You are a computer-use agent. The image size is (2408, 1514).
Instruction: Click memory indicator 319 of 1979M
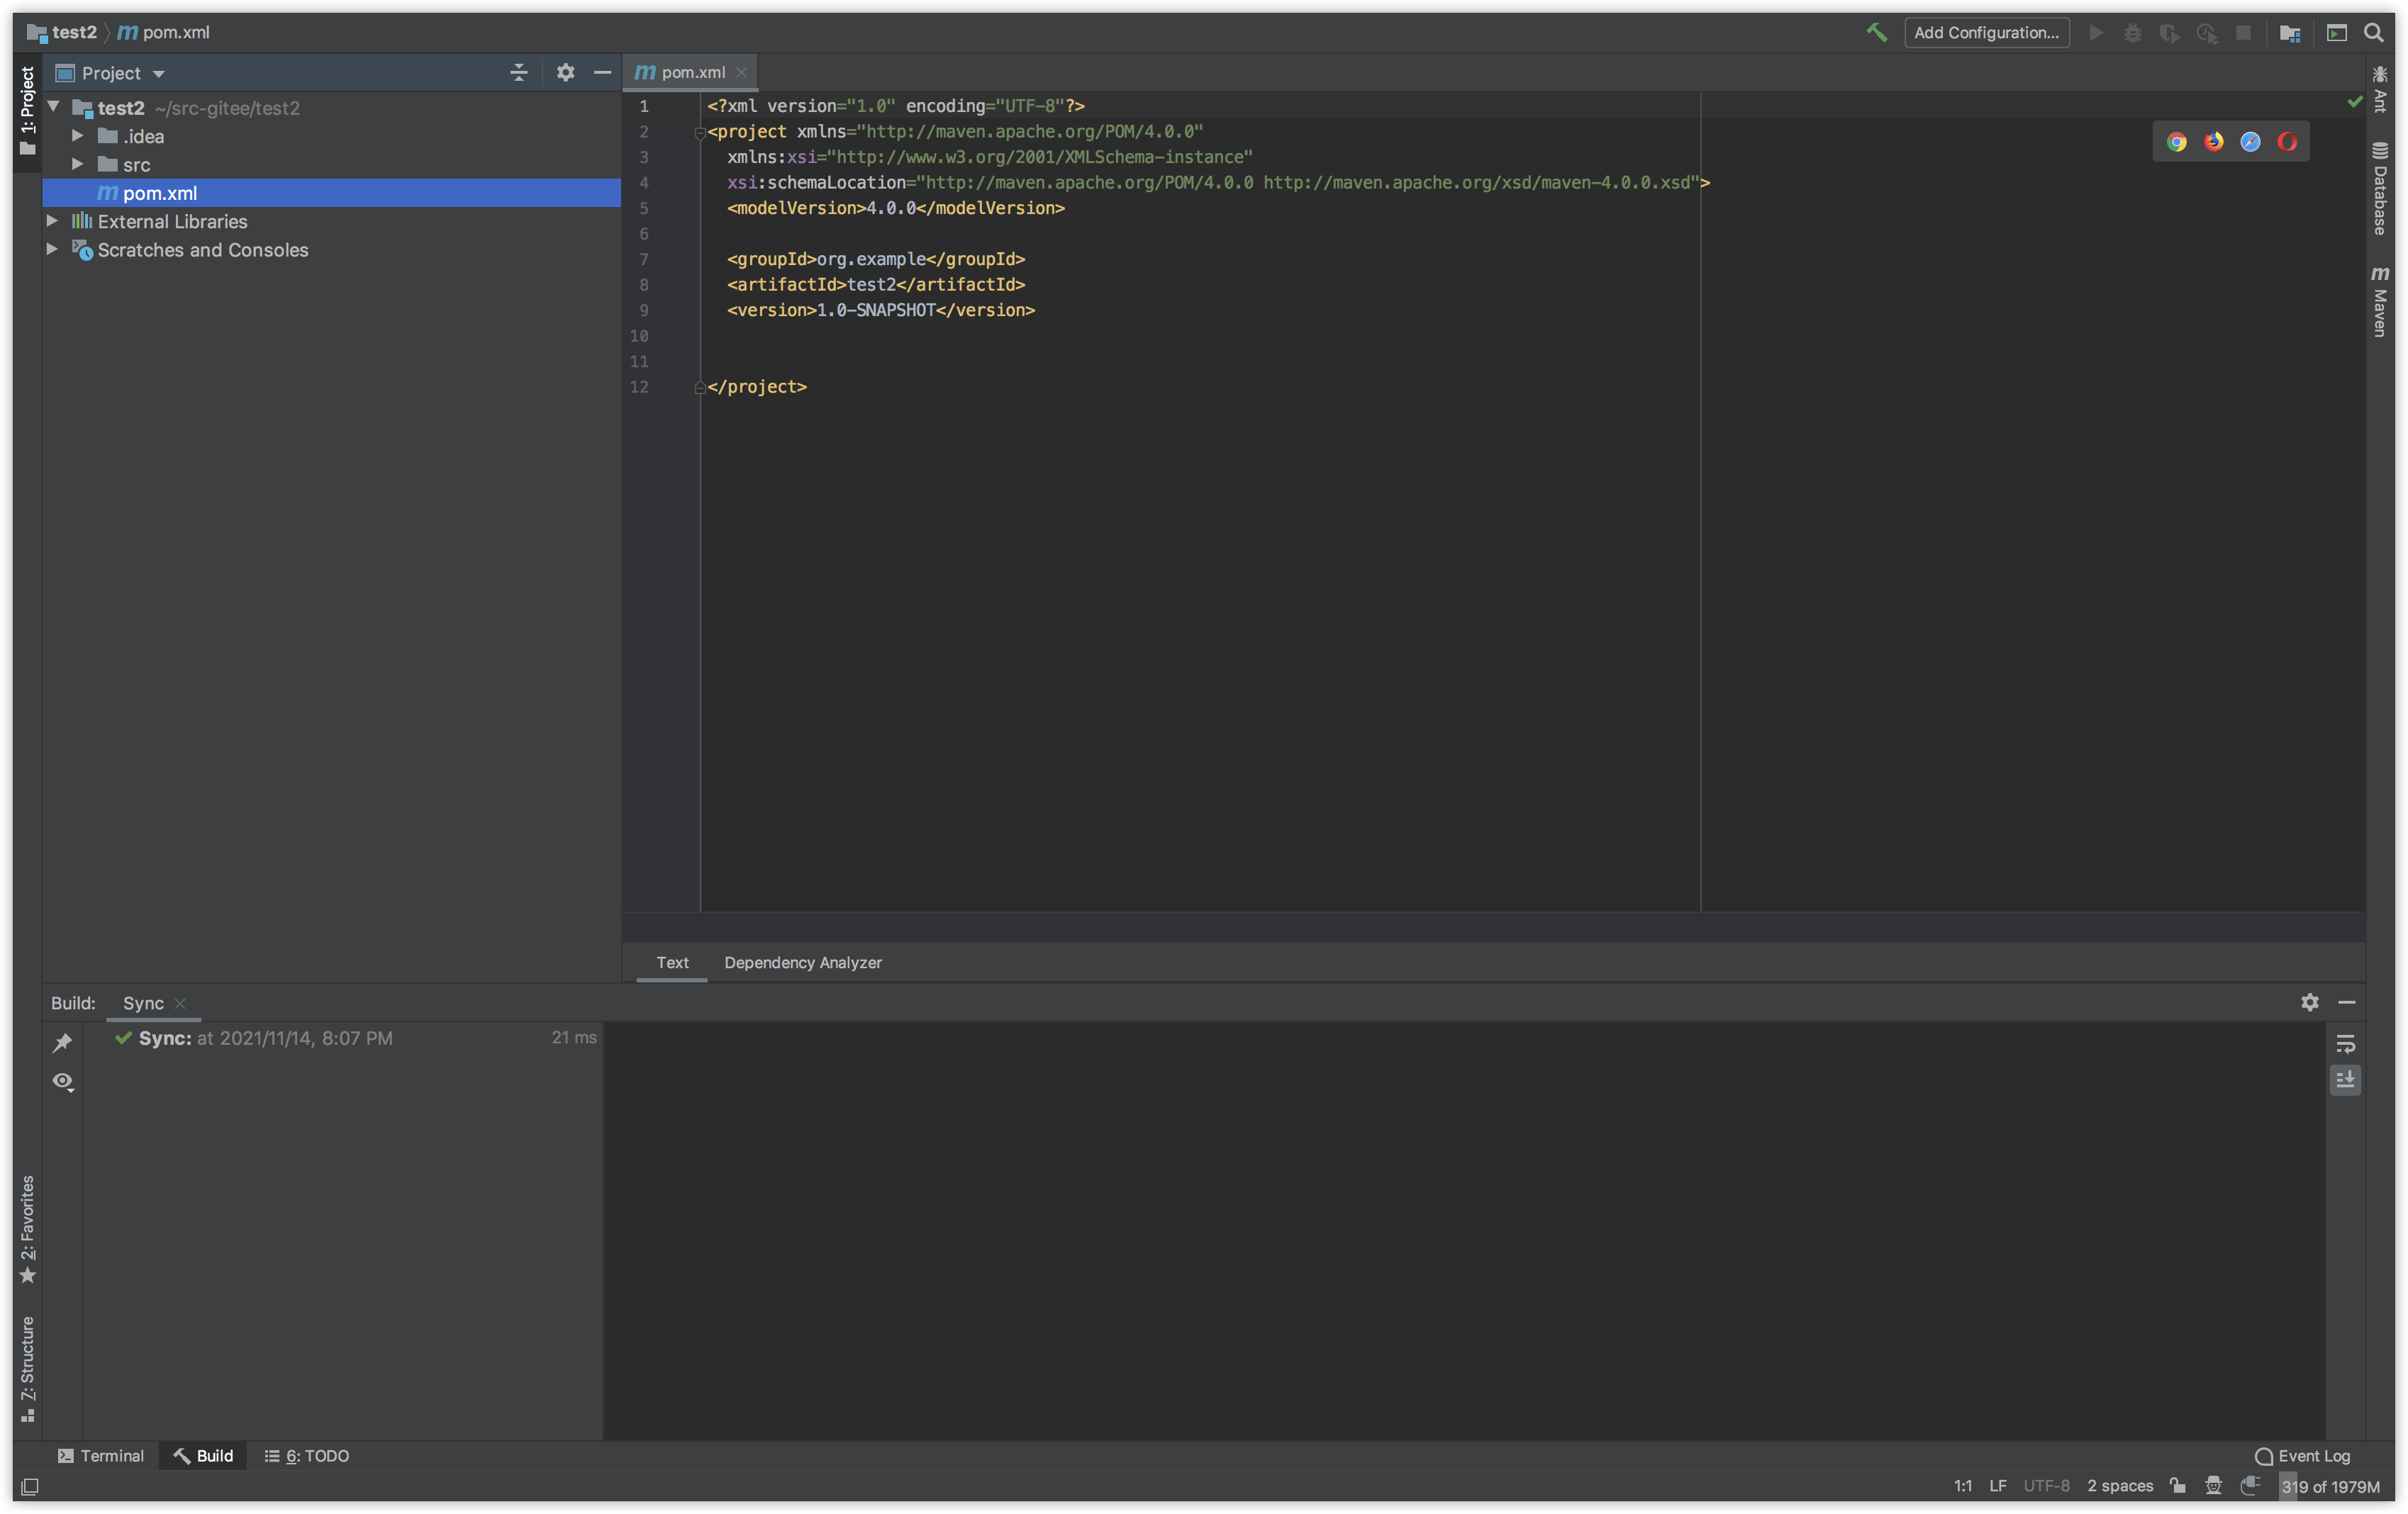tap(2329, 1486)
